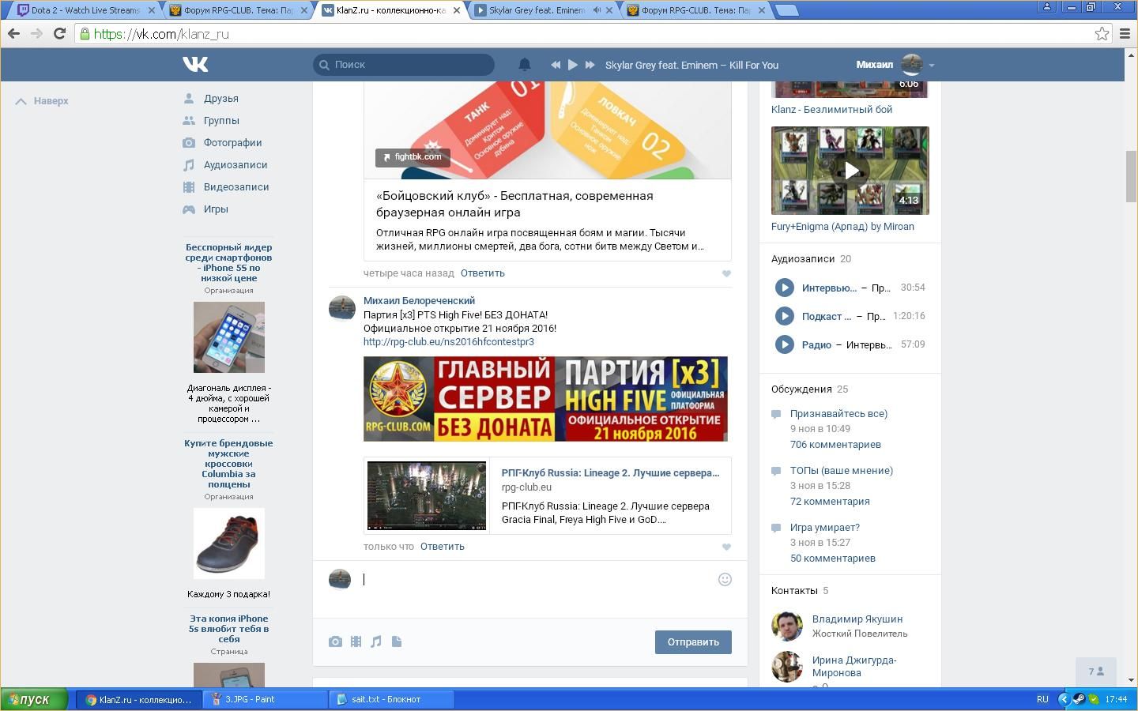Play the РПГ-Клуб Russia video thumbnail
The height and width of the screenshot is (711, 1138).
click(x=427, y=496)
